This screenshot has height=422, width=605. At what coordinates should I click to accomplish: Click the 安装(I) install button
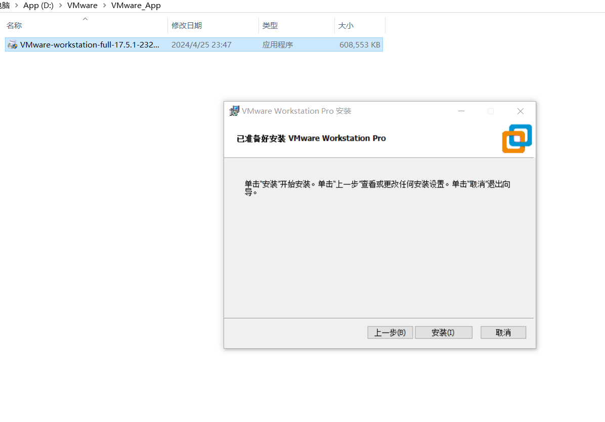pyautogui.click(x=443, y=333)
